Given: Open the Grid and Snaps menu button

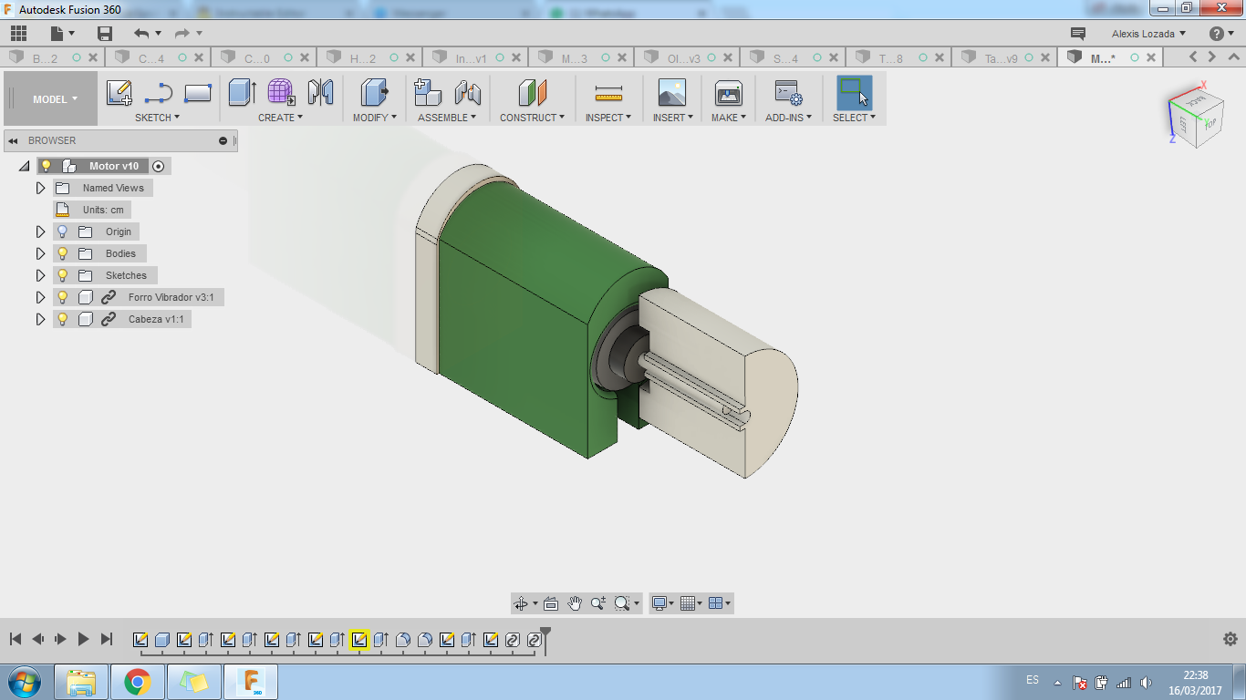Looking at the screenshot, I should (691, 603).
